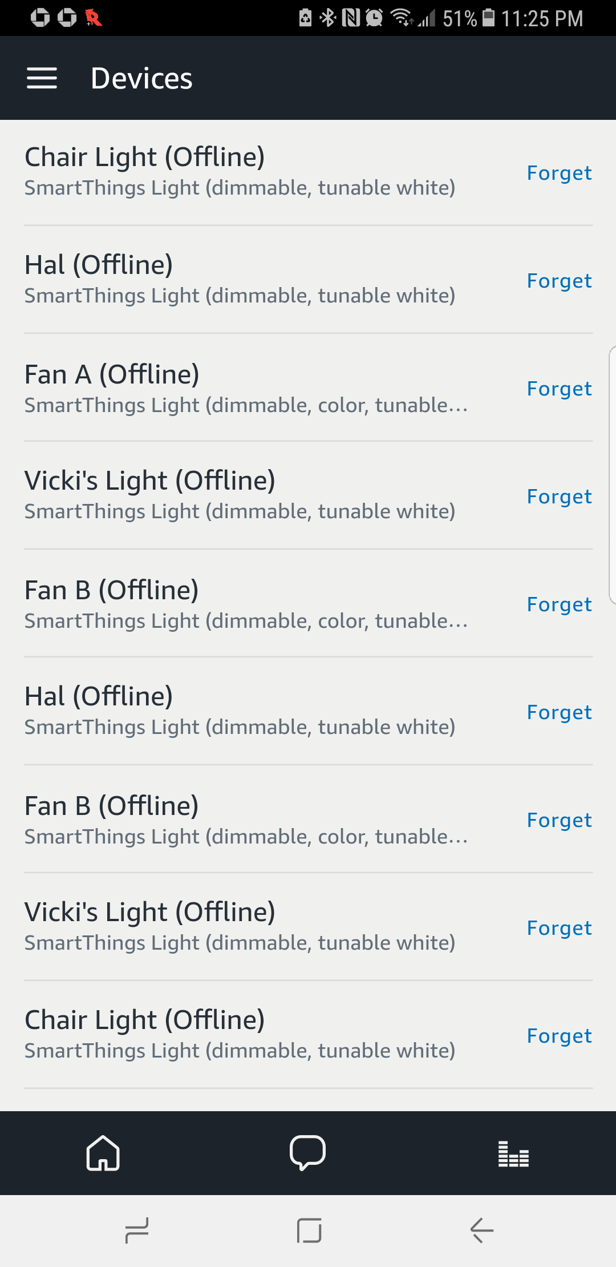Open the Conversations speech bubble tab
This screenshot has width=616, height=1267.
click(x=307, y=1153)
